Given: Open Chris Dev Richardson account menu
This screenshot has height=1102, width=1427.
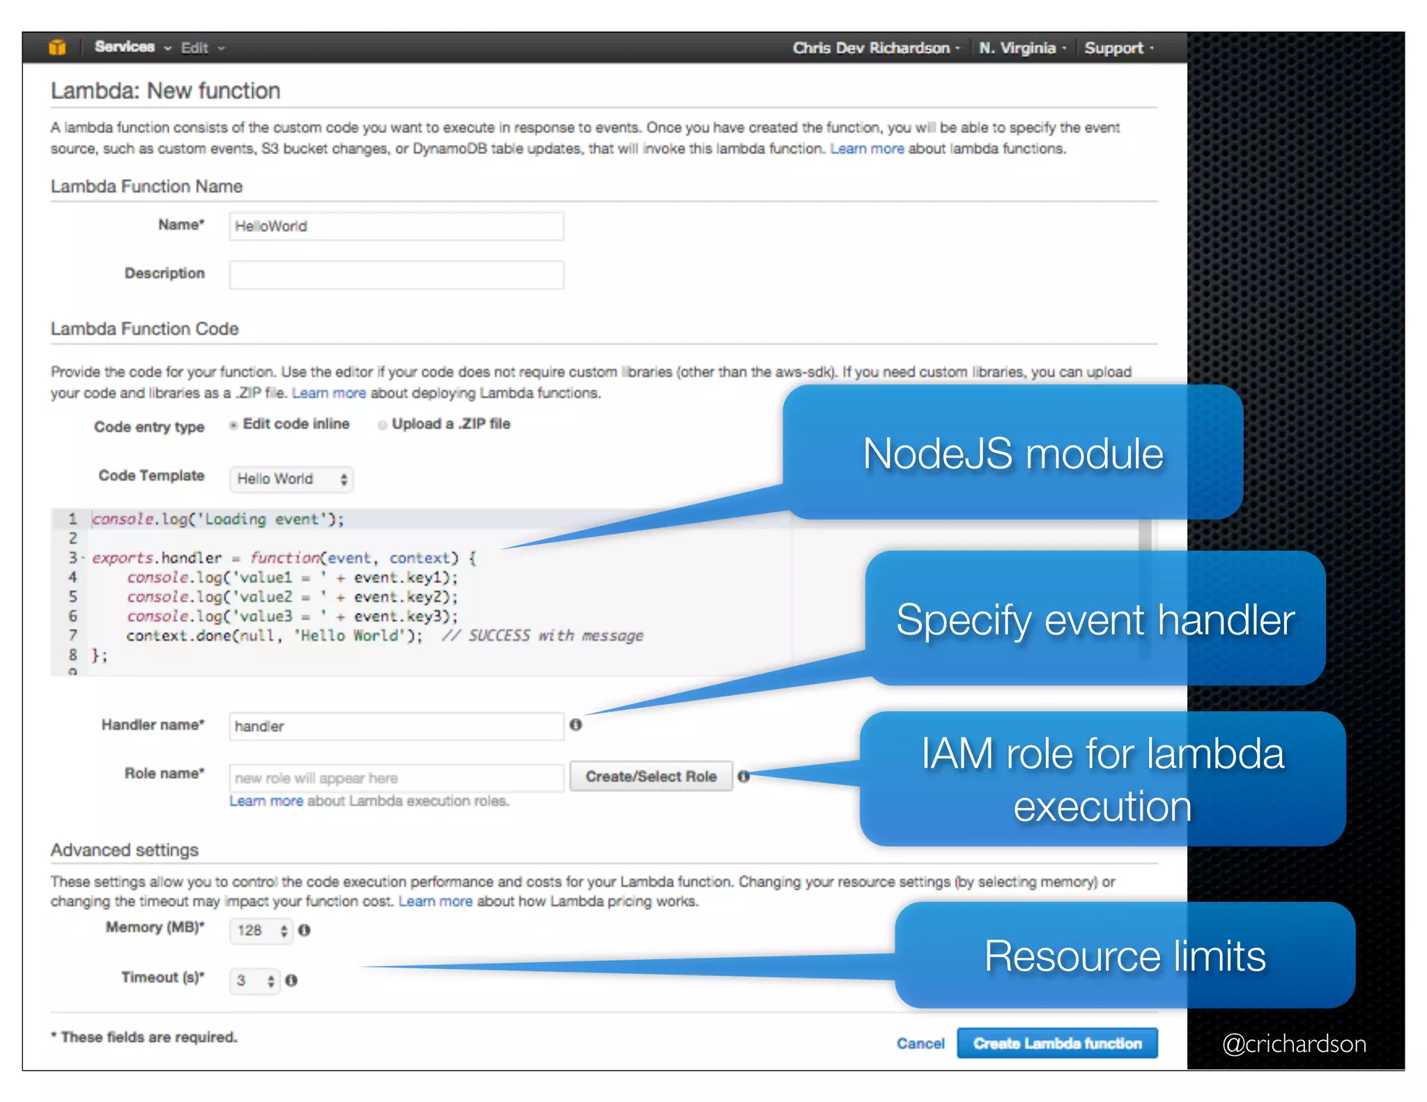Looking at the screenshot, I should tap(876, 48).
